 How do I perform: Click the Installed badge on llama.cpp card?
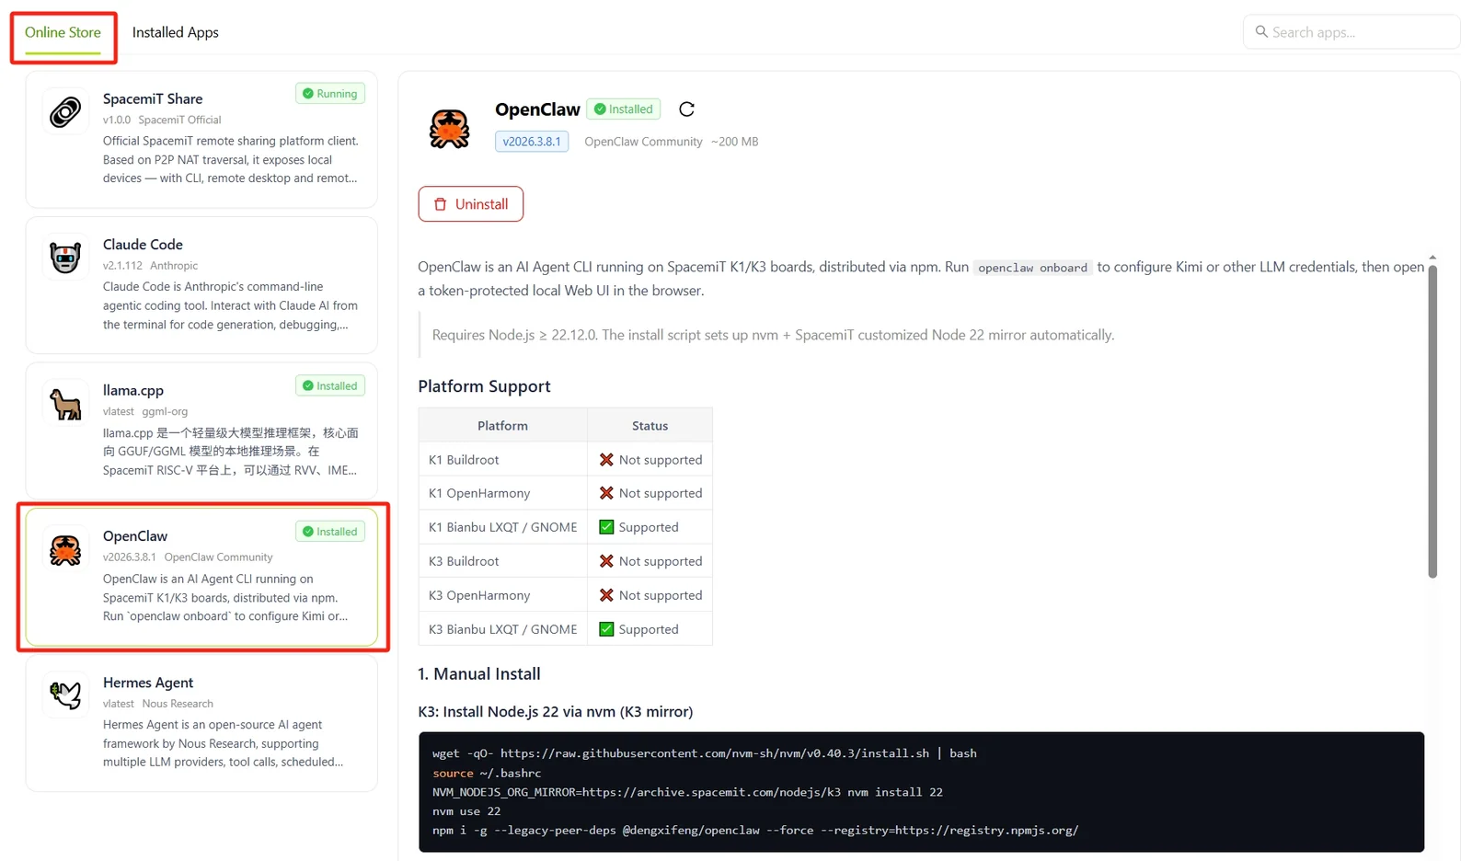[330, 386]
